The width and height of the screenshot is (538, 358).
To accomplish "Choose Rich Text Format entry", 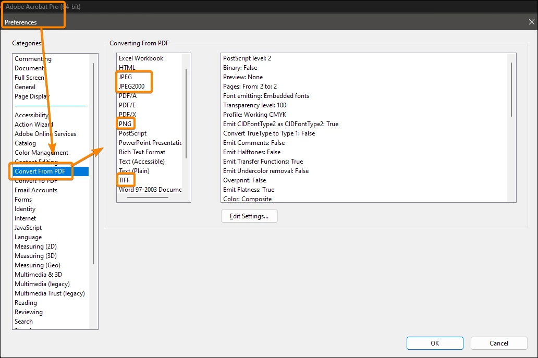I will (142, 152).
